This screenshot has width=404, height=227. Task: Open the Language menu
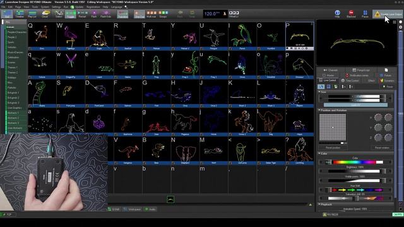click(x=116, y=7)
